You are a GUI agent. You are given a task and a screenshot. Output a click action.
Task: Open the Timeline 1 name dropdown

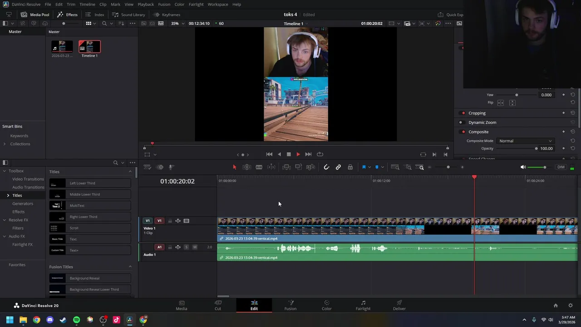click(296, 24)
